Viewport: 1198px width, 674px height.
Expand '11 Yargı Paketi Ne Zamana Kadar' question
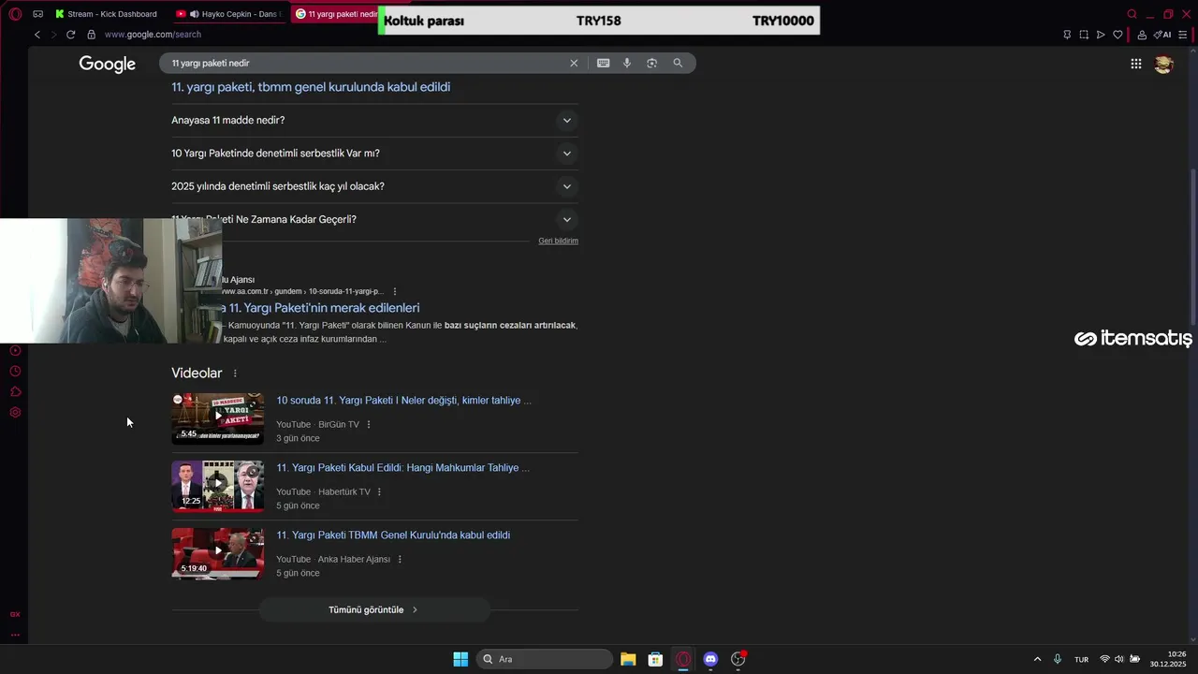tap(374, 219)
